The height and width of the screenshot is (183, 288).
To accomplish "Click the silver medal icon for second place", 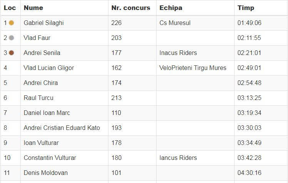I will (x=12, y=38).
